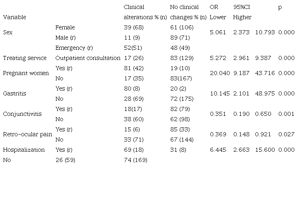
Task: Select the OR value 5.061
Action: [218, 33]
